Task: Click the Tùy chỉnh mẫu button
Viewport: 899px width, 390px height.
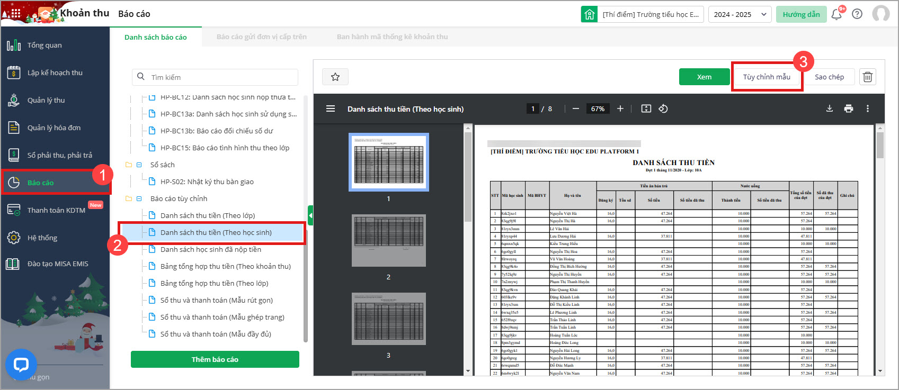Action: [x=766, y=77]
